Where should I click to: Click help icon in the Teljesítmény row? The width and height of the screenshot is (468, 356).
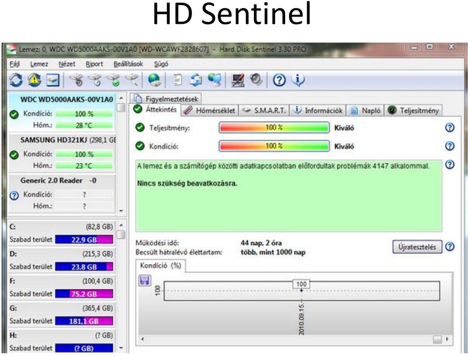(450, 128)
